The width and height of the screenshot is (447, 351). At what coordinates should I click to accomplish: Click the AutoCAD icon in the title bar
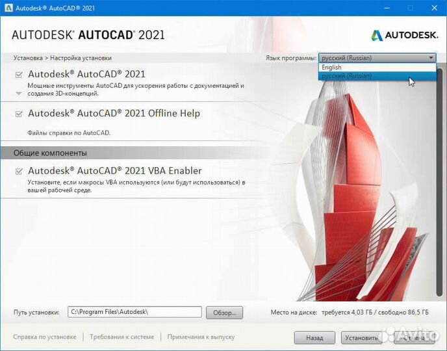click(x=8, y=8)
